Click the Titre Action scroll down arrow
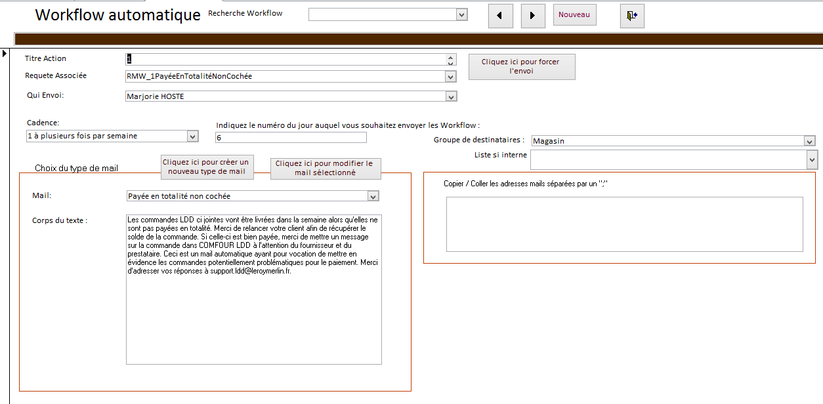823x404 pixels. [451, 62]
